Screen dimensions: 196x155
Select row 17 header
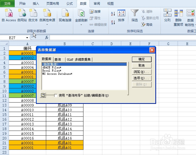point(4,124)
